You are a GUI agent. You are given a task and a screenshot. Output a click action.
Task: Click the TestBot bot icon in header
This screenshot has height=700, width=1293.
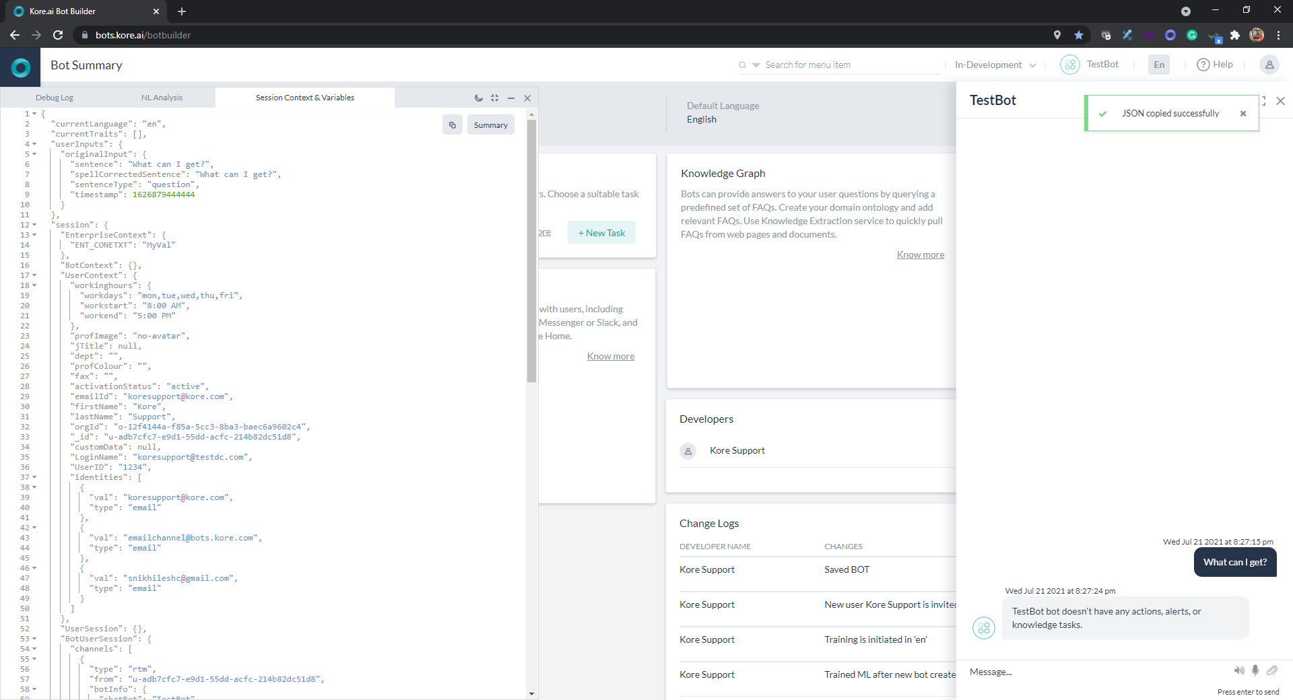point(1069,65)
